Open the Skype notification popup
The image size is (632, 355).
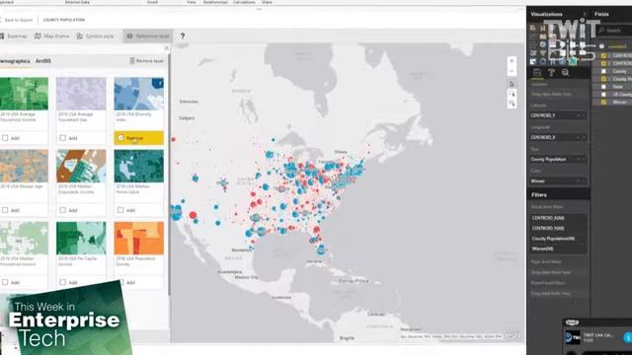[597, 337]
